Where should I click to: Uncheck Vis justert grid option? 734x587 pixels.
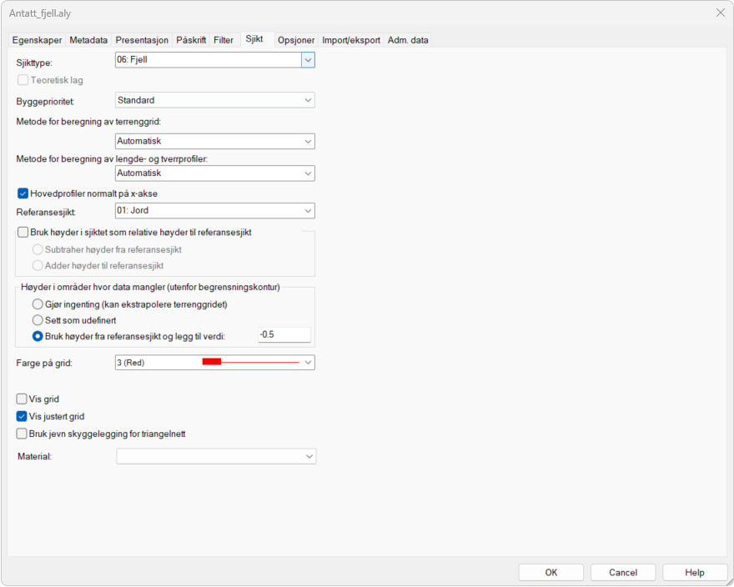[23, 416]
